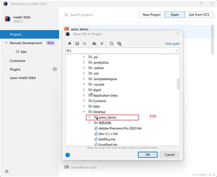
Task: Click the Cancel button
Action: coord(169,155)
